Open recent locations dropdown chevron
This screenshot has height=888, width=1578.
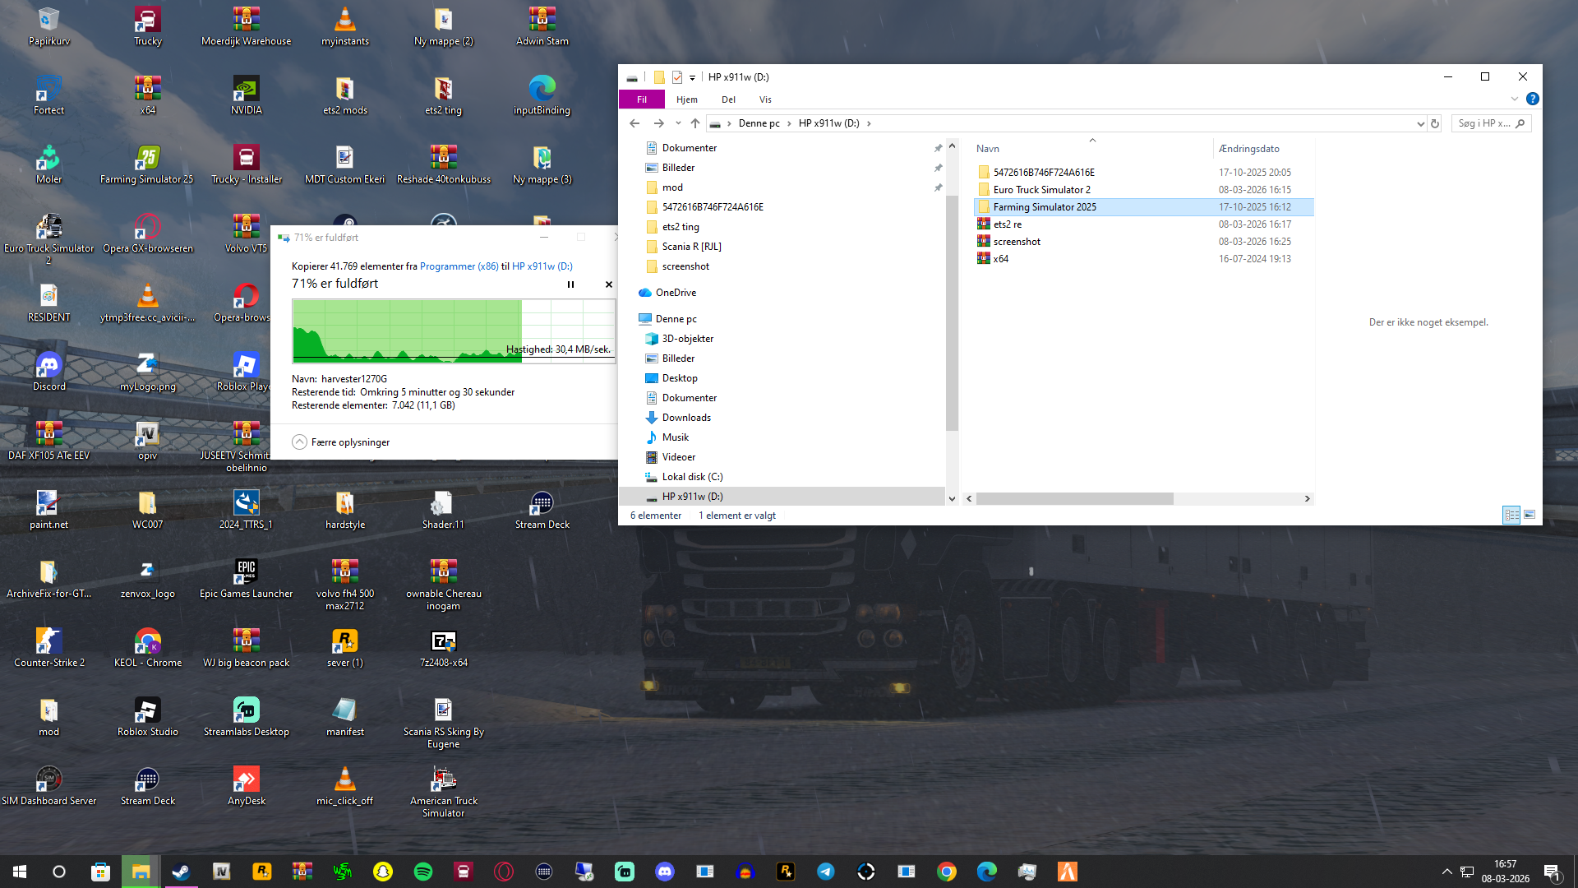coord(678,123)
